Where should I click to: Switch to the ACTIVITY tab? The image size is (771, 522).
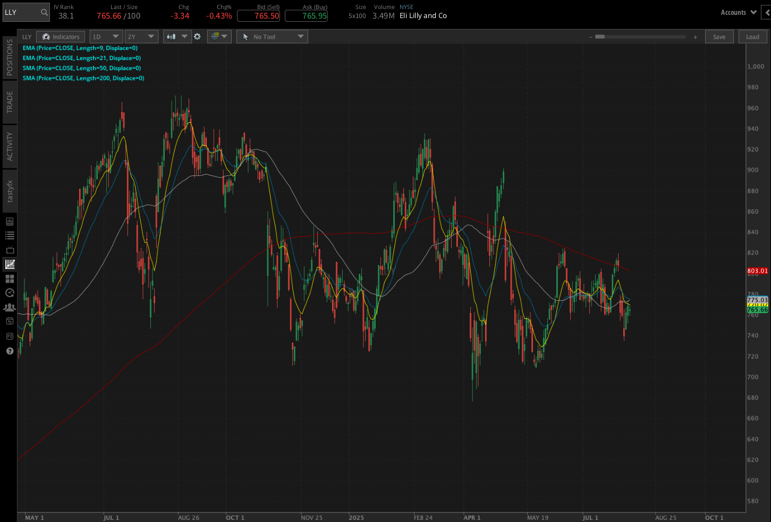coord(10,146)
